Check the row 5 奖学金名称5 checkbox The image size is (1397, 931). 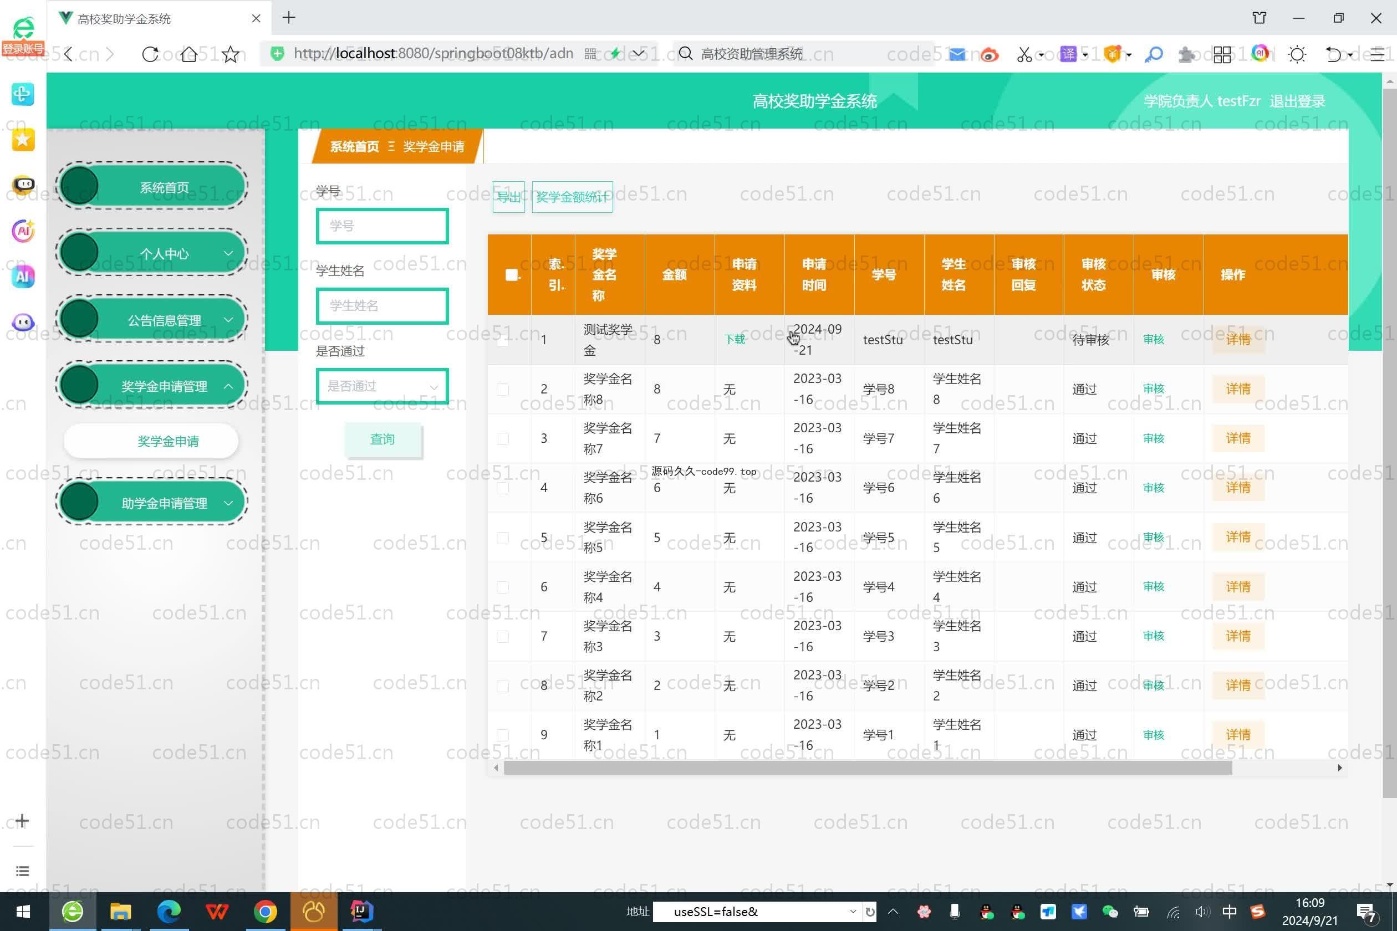point(502,538)
